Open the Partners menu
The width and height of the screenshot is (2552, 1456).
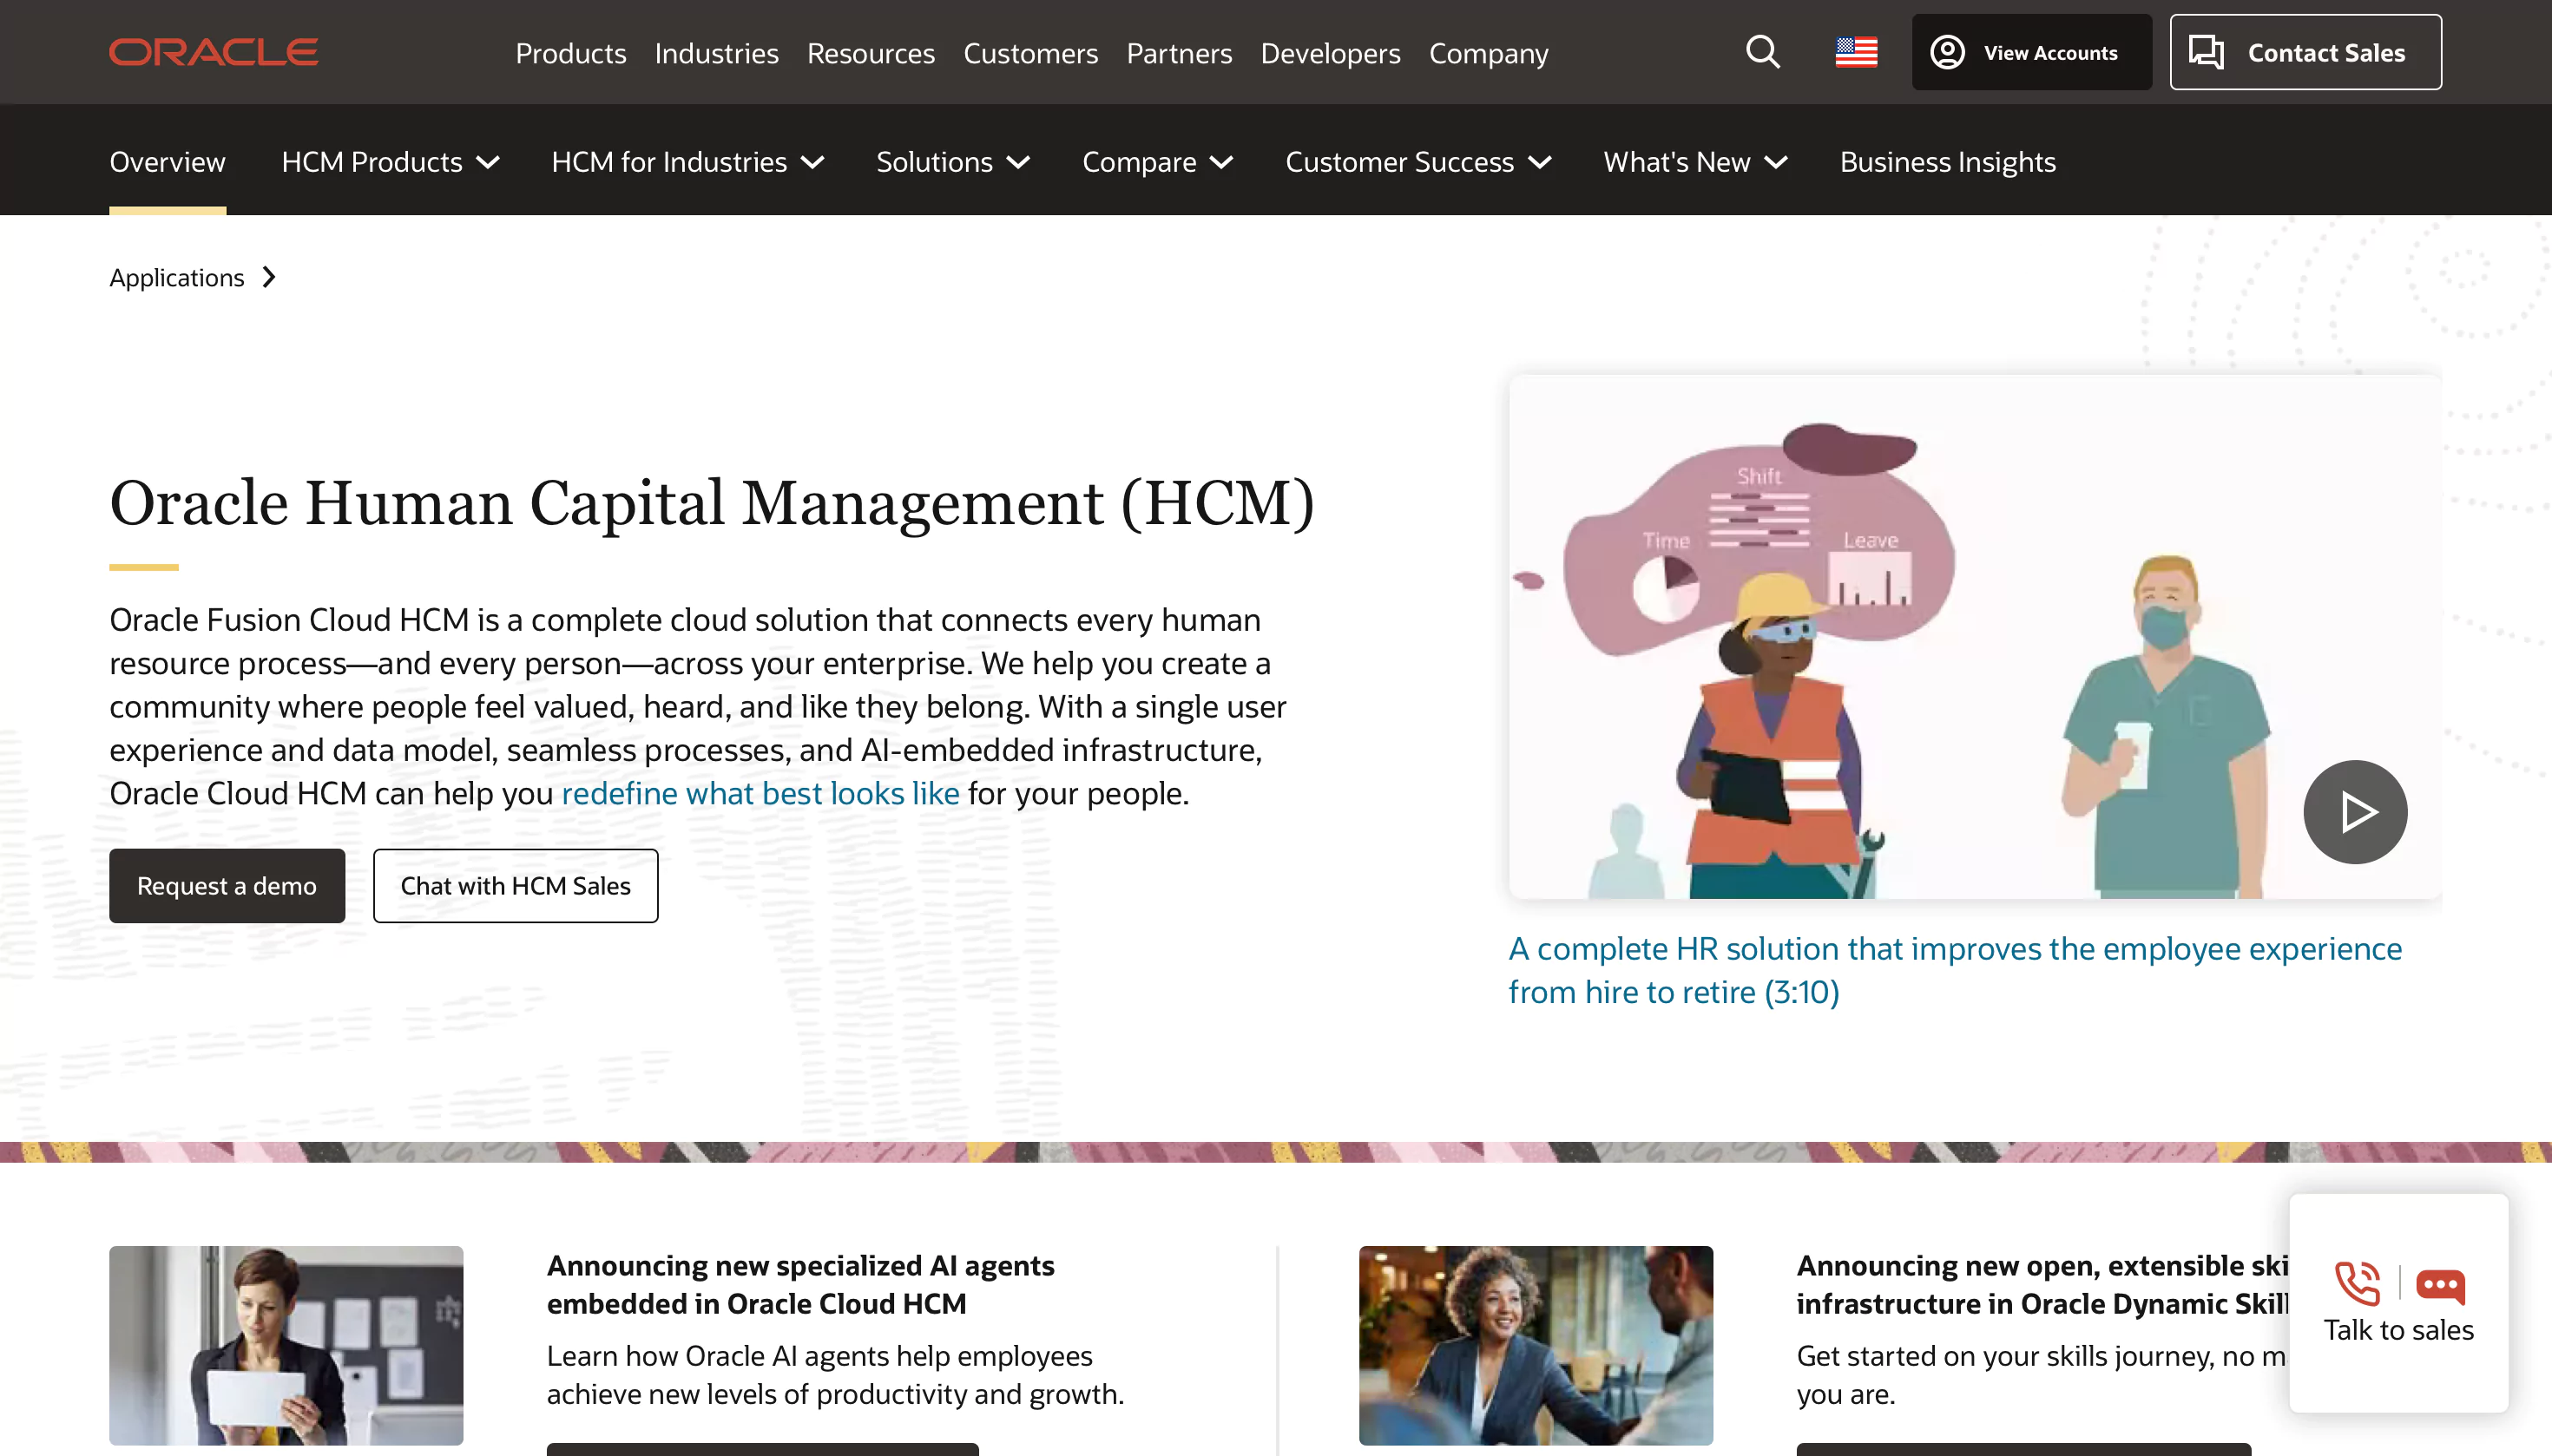[x=1179, y=53]
